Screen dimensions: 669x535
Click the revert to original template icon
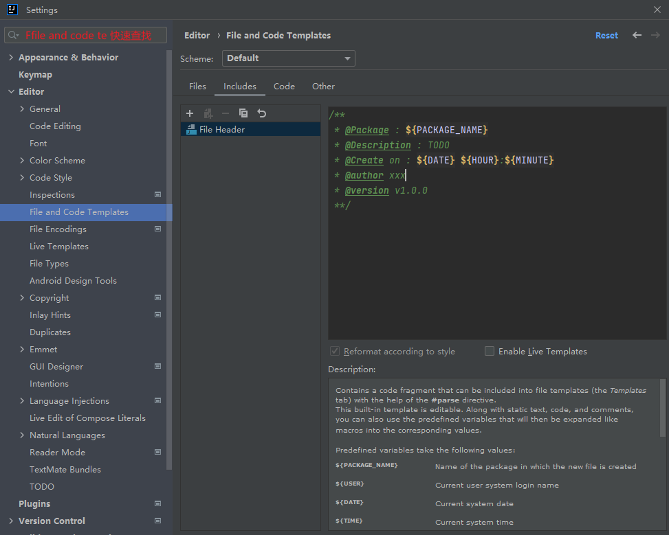262,114
